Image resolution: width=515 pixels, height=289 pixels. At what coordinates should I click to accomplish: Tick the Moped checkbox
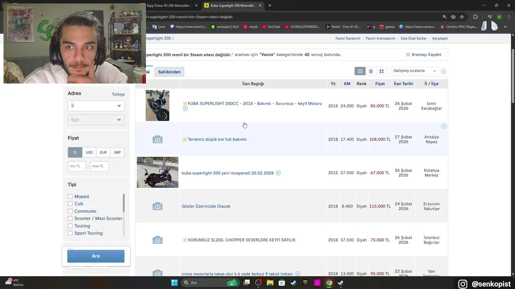(70, 196)
